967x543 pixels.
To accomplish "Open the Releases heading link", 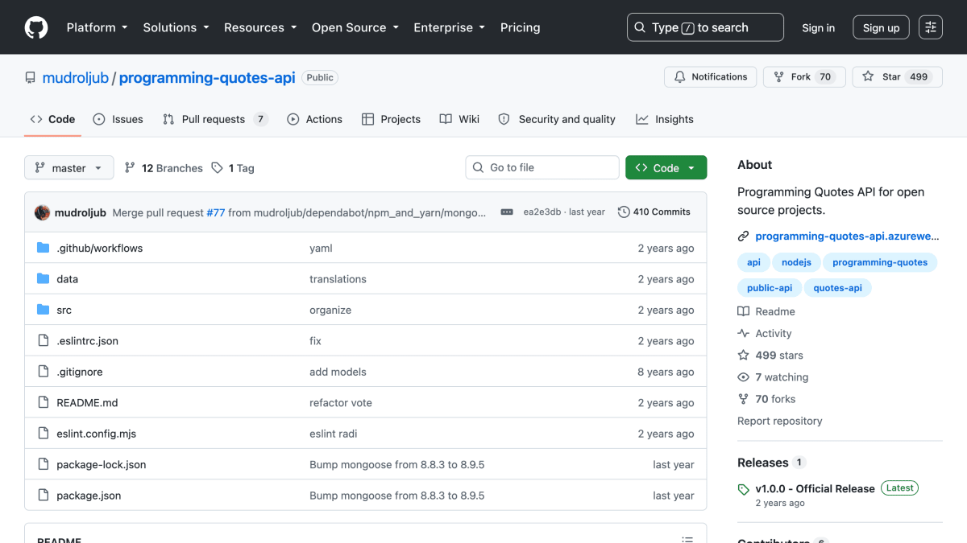I will pyautogui.click(x=771, y=463).
